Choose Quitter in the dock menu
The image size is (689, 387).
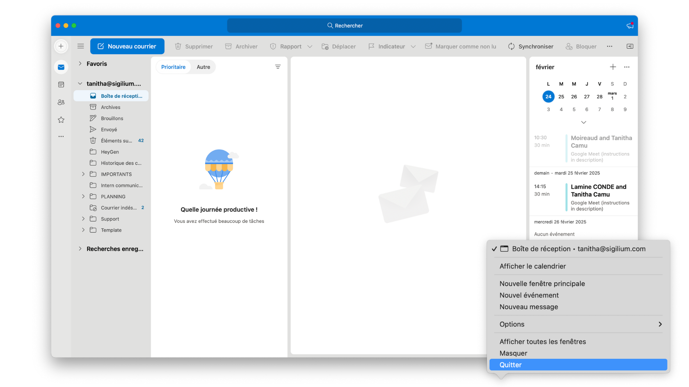tap(578, 365)
